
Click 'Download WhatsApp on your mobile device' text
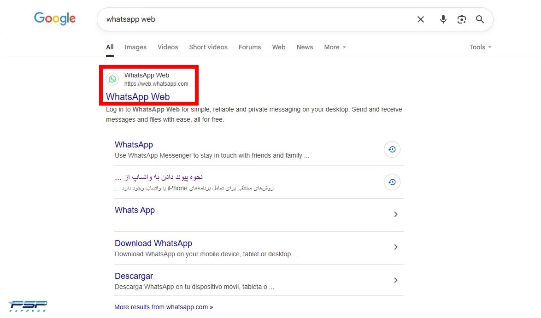(x=206, y=254)
